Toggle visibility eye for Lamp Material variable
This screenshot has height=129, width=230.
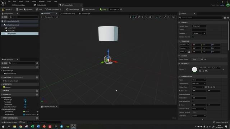(x=37, y=115)
